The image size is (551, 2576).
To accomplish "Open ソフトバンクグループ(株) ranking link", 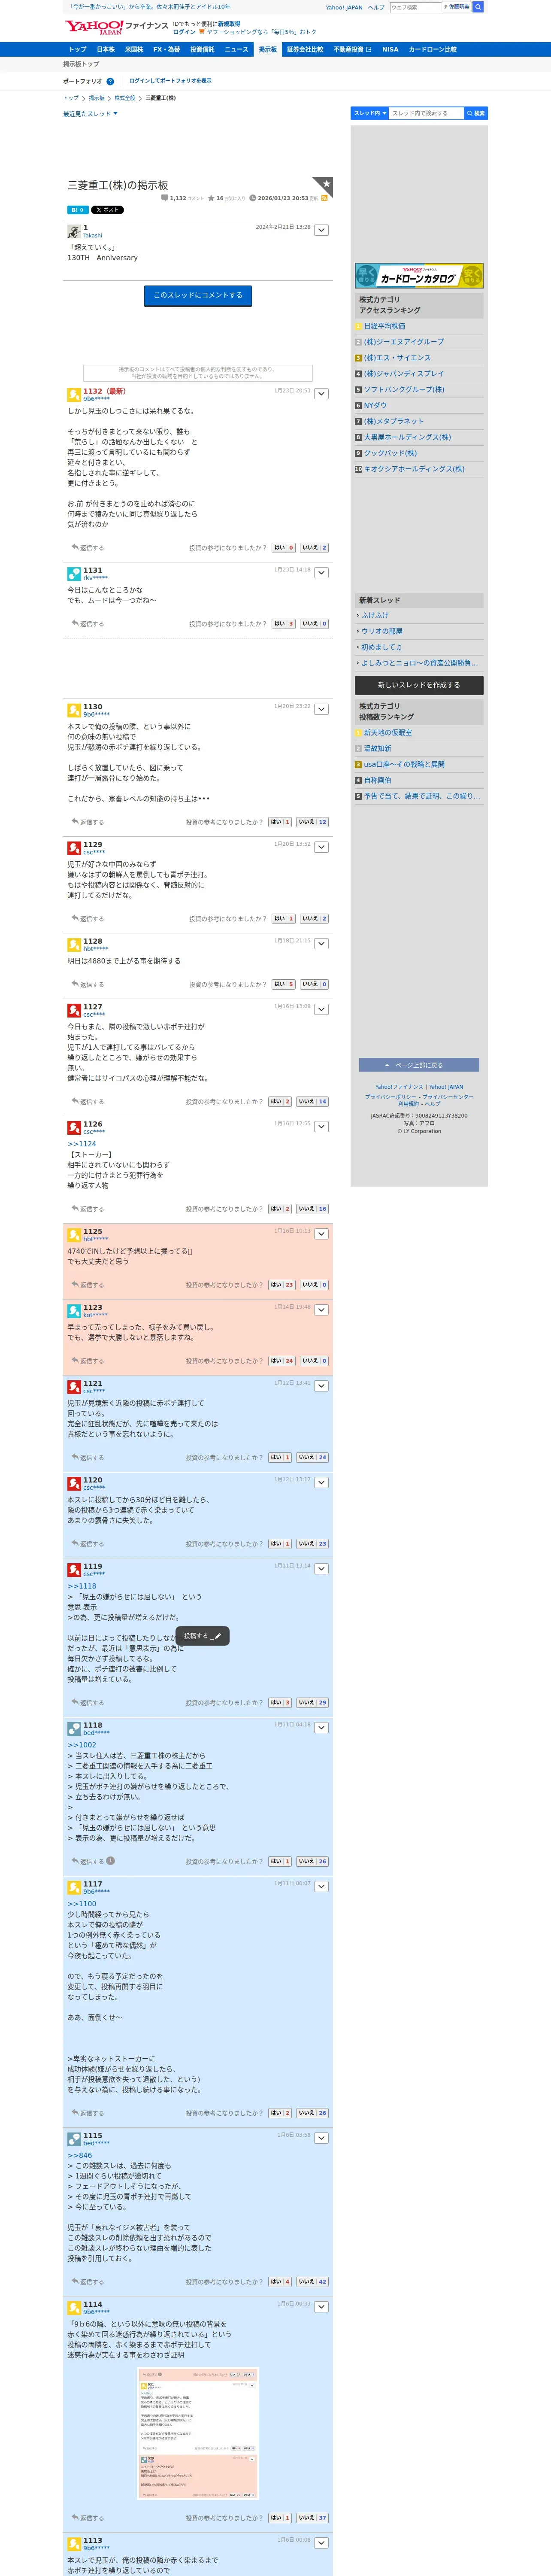I will coord(404,390).
